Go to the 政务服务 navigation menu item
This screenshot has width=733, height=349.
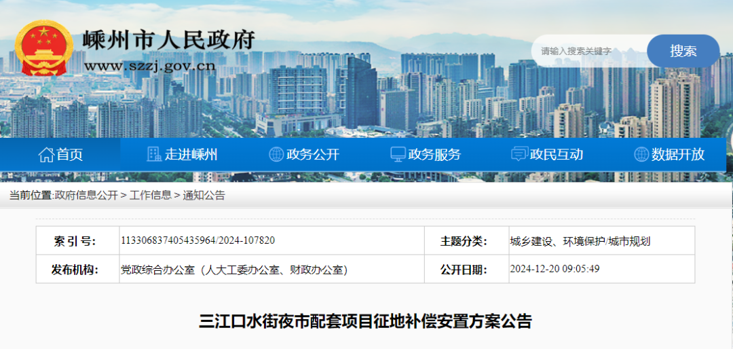pos(434,155)
